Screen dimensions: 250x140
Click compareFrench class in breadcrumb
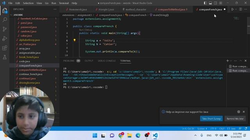137,15
